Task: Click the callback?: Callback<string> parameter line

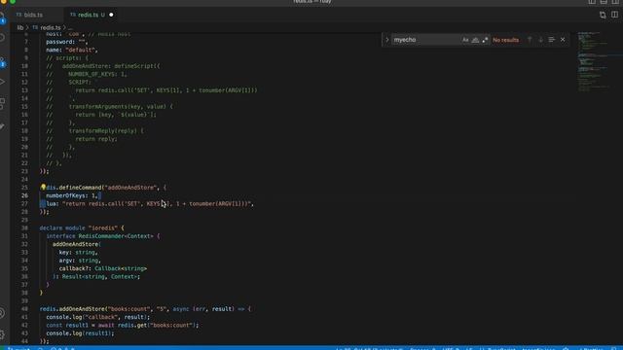Action: coord(103,268)
